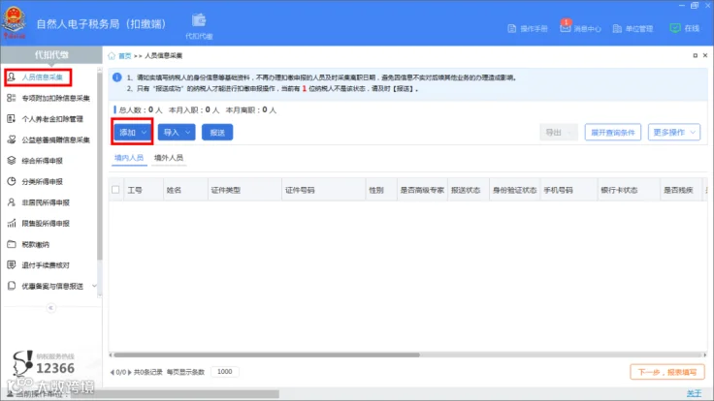This screenshot has height=401, width=714.
Task: Click the 是否高级专家 column header
Action: tap(422, 190)
